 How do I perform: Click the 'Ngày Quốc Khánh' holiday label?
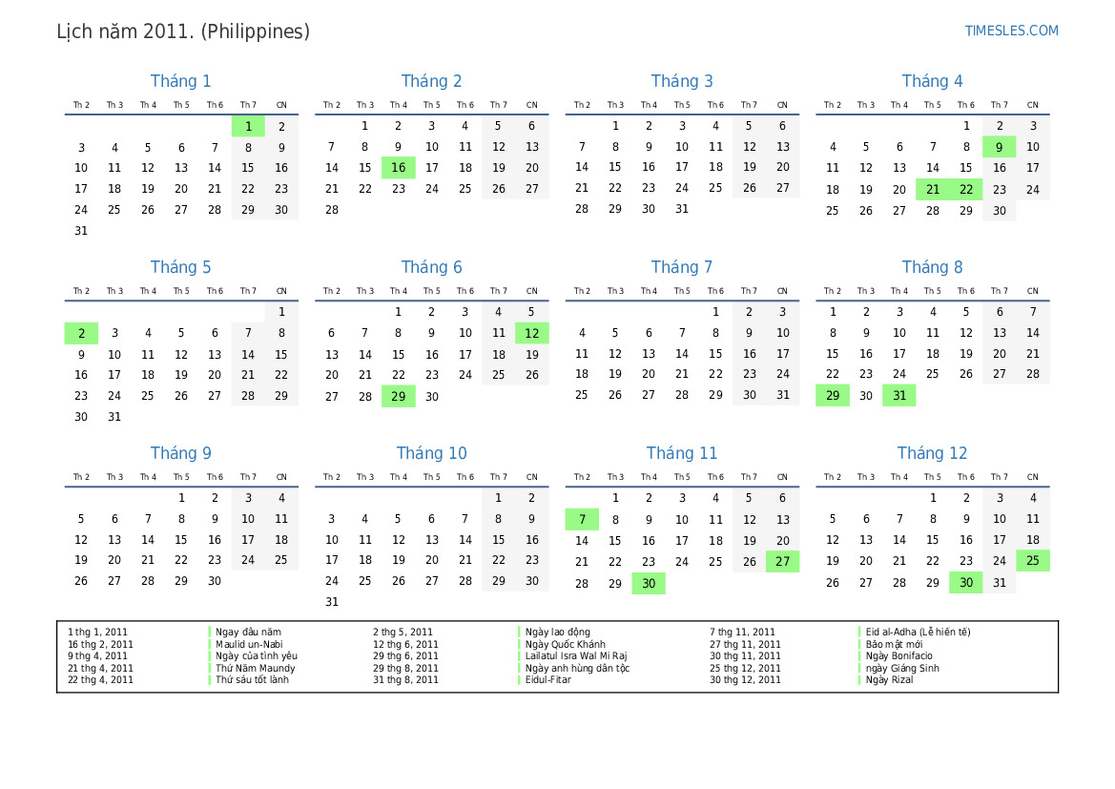(x=565, y=644)
